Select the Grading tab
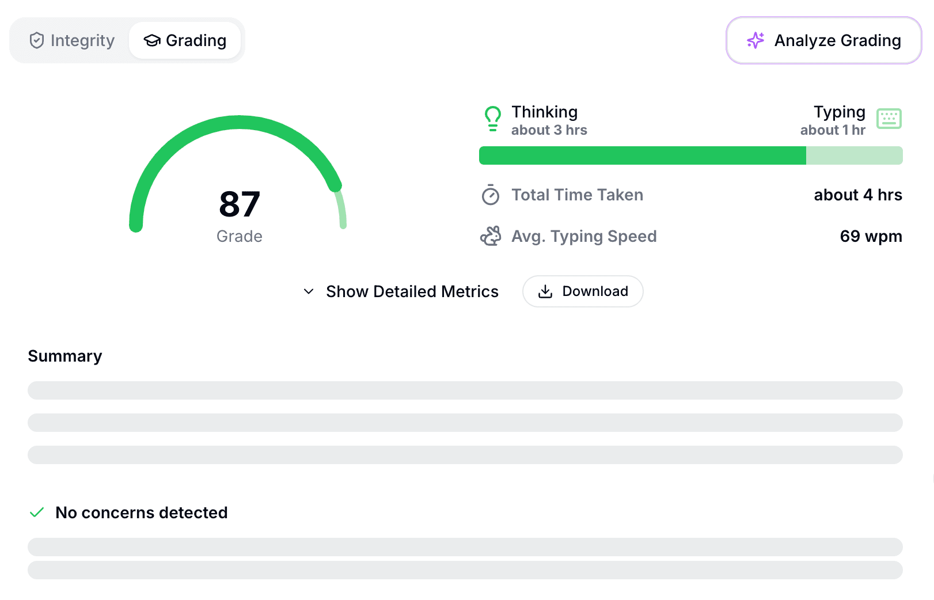Image resolution: width=934 pixels, height=600 pixels. point(185,40)
